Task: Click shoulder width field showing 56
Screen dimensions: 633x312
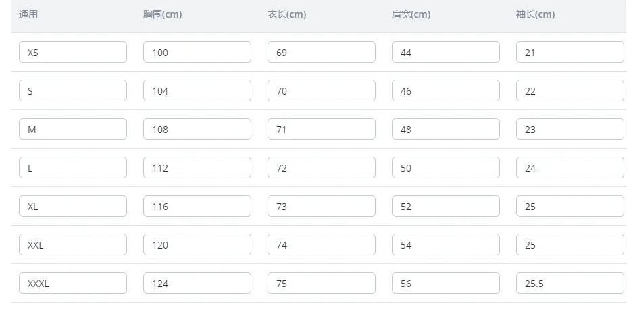Action: pyautogui.click(x=445, y=284)
